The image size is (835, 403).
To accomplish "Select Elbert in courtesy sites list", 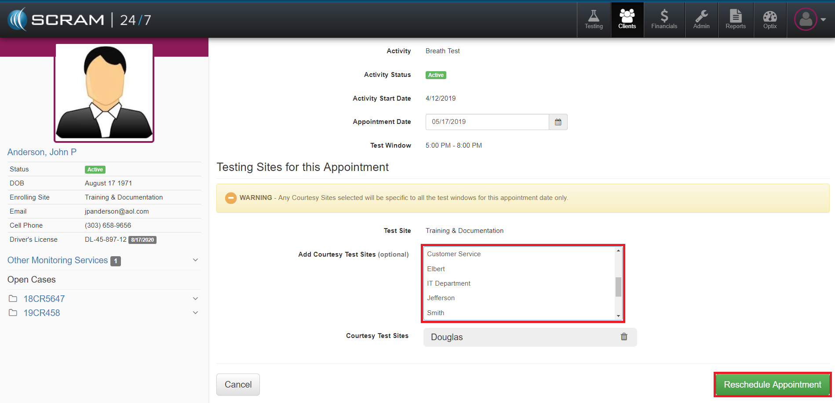I will click(x=436, y=269).
